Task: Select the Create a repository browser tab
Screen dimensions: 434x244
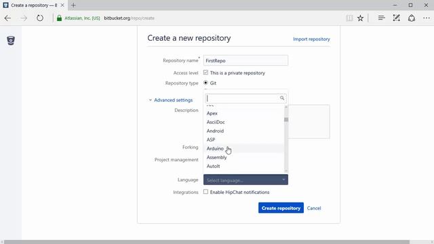Action: pos(34,5)
